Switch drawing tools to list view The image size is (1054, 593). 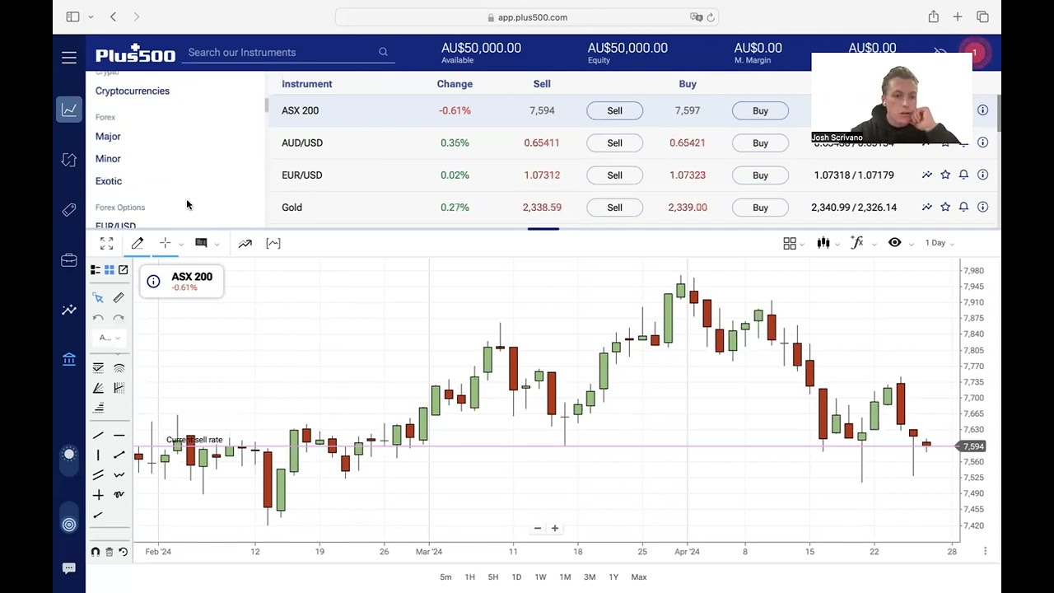pyautogui.click(x=96, y=269)
